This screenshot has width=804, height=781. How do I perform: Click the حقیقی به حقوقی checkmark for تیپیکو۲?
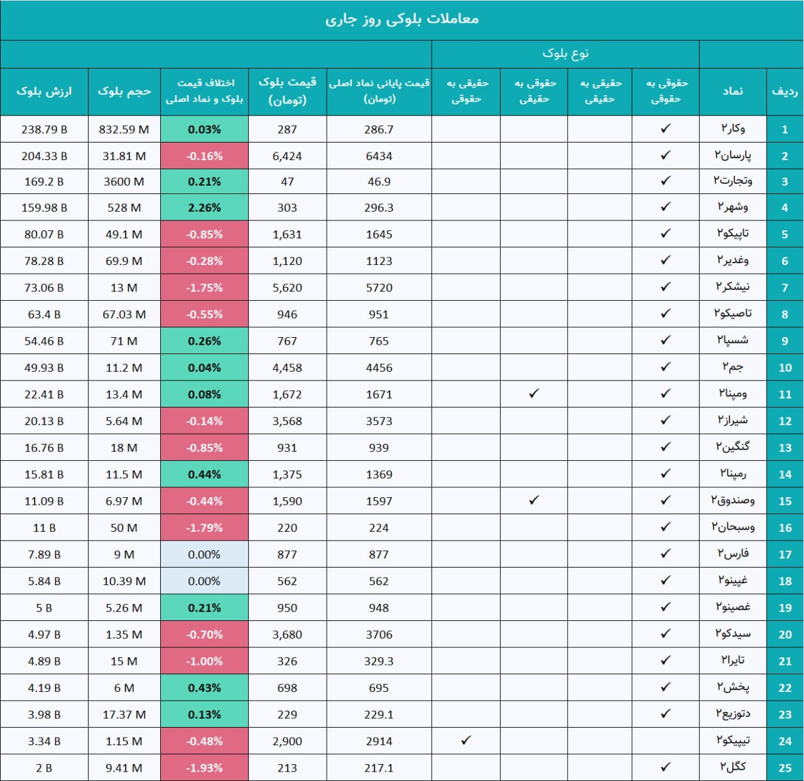point(465,741)
